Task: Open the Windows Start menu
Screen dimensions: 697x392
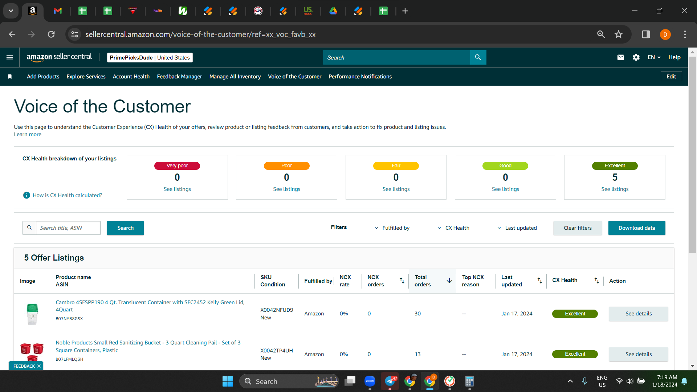Action: point(228,381)
